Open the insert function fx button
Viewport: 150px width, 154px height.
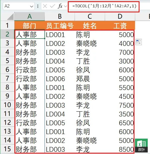[x=60, y=6]
